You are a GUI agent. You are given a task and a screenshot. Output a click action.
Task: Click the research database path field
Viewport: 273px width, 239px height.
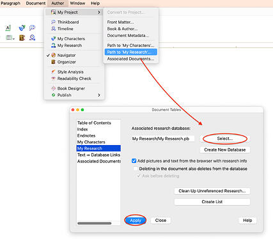click(163, 139)
